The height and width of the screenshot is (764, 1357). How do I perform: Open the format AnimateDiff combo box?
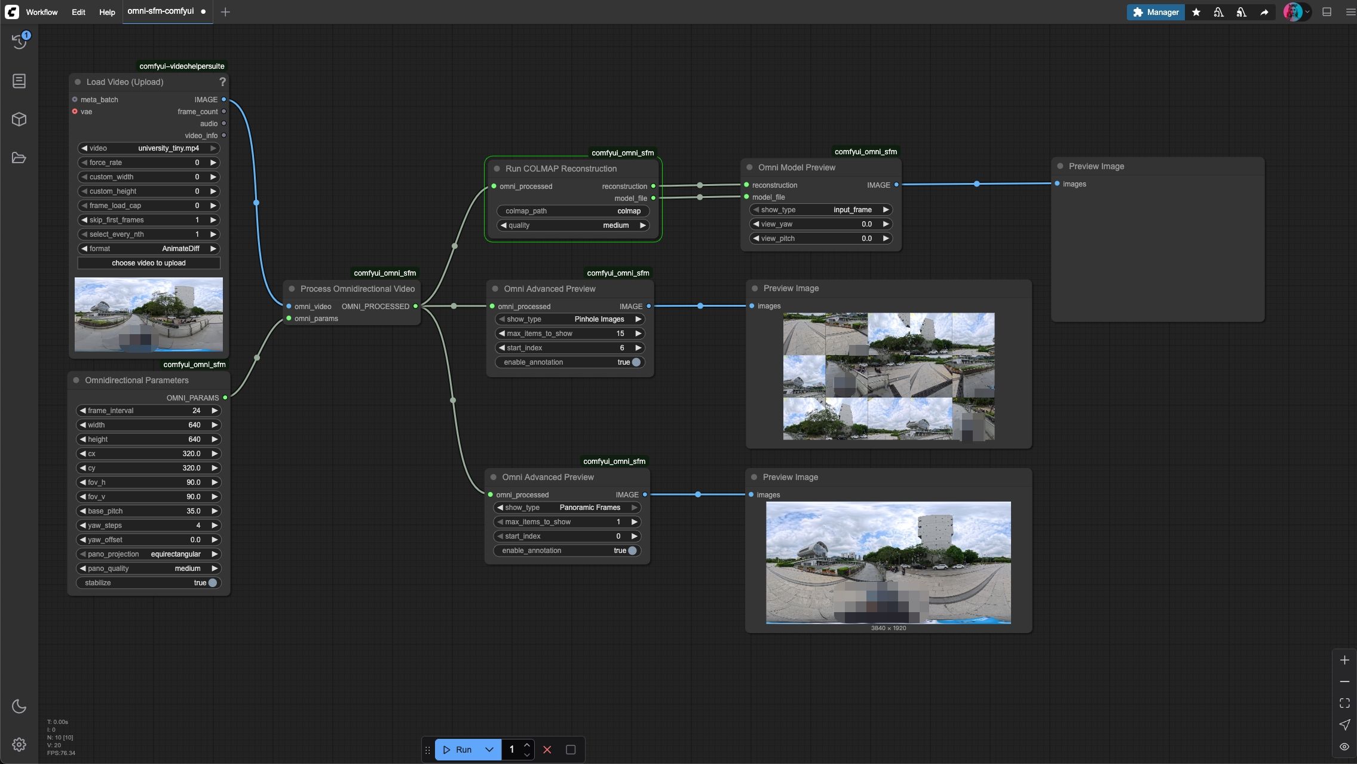[149, 249]
